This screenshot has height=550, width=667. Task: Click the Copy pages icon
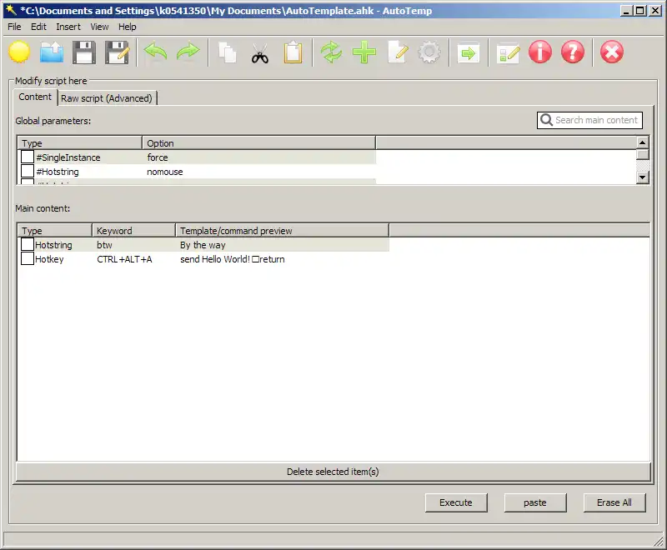click(x=227, y=52)
